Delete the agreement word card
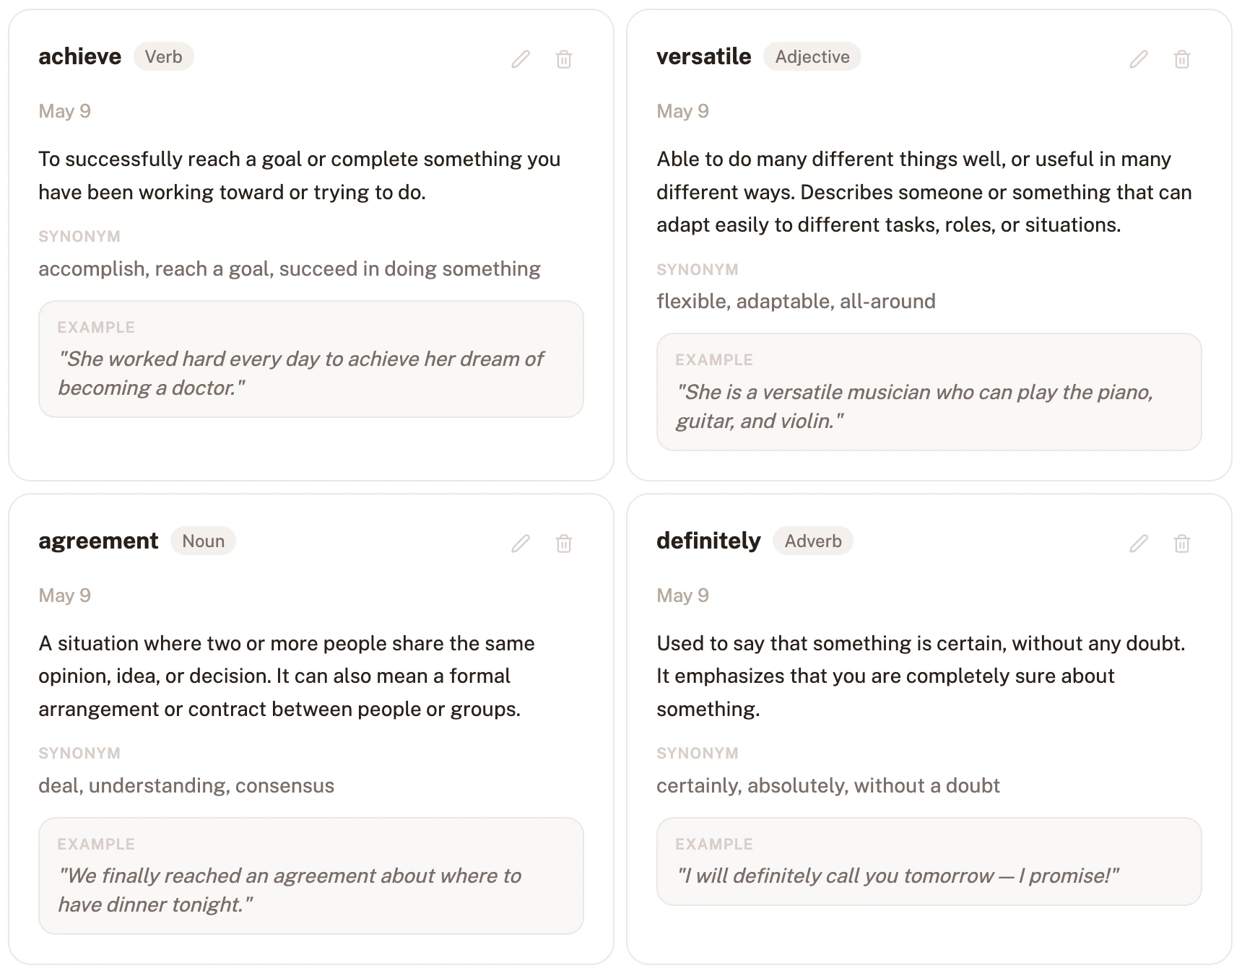This screenshot has width=1242, height=973. point(564,544)
